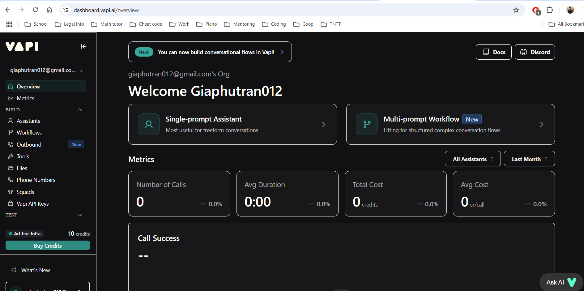584x291 pixels.
Task: Change the Last Month time range
Action: point(529,159)
